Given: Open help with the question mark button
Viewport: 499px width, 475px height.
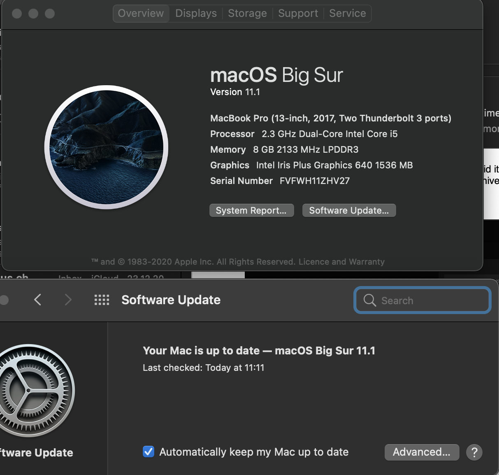Looking at the screenshot, I should point(474,452).
